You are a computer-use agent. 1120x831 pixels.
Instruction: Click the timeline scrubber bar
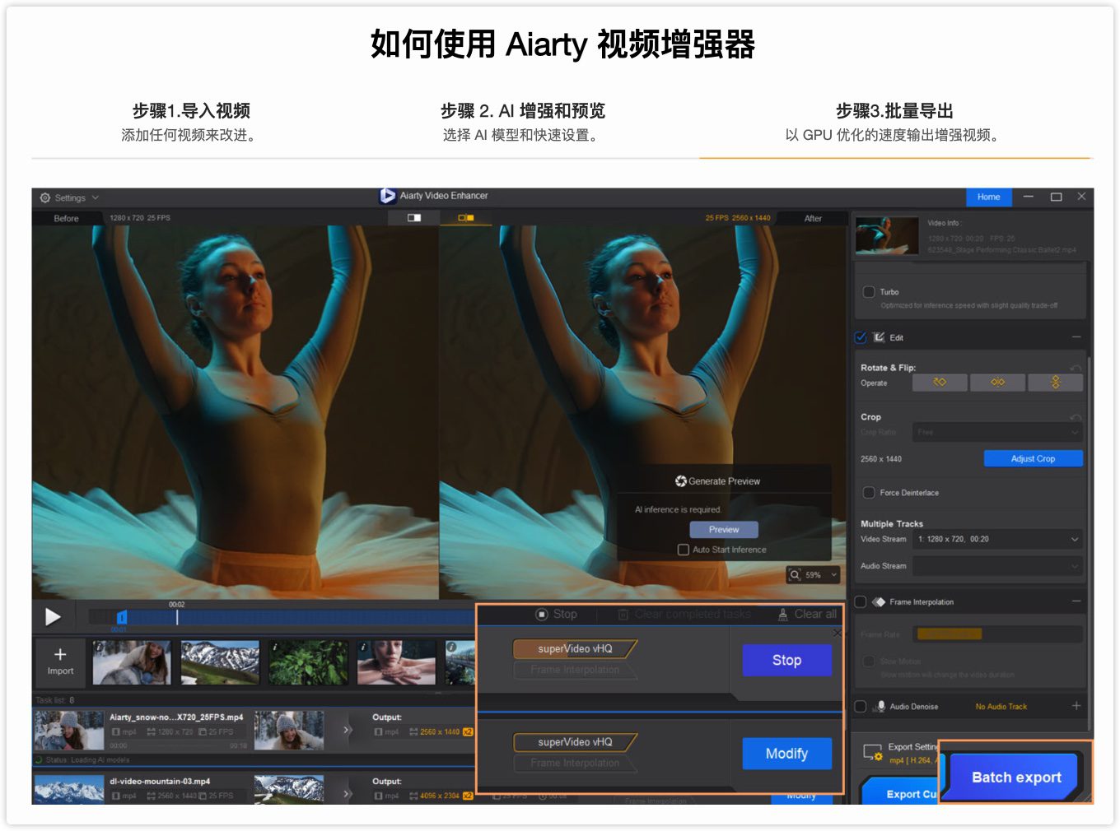coord(280,617)
